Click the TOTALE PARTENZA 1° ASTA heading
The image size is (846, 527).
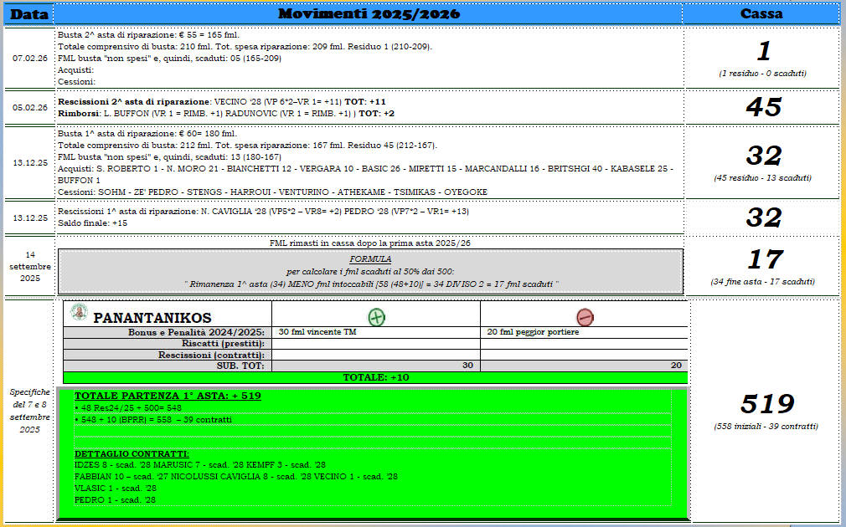pyautogui.click(x=168, y=396)
